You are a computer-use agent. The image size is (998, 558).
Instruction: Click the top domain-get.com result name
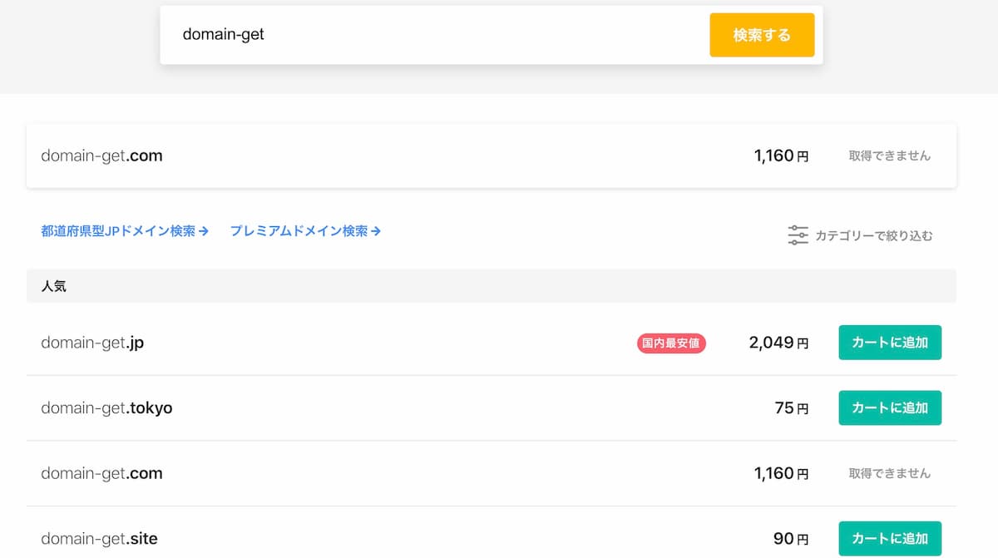tap(101, 156)
